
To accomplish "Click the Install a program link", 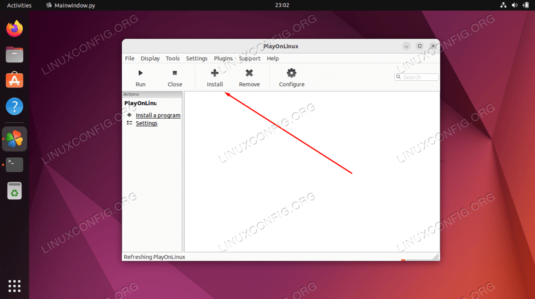I will pos(158,115).
